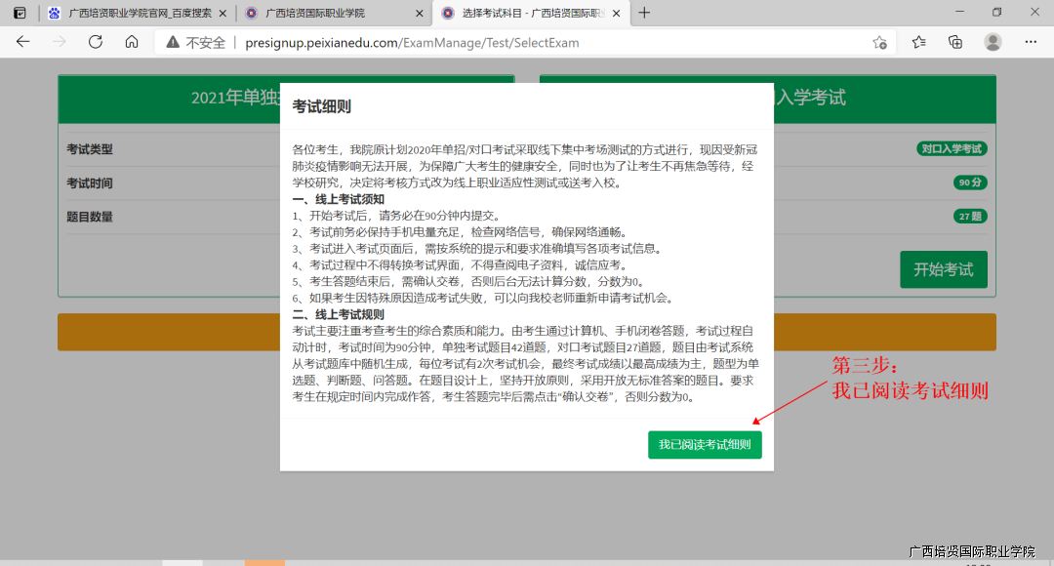Open the tab actions menu icon
The width and height of the screenshot is (1054, 566).
[20, 13]
